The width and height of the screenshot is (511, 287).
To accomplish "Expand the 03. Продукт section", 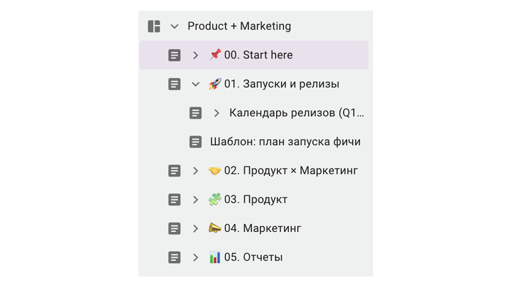I will click(195, 200).
